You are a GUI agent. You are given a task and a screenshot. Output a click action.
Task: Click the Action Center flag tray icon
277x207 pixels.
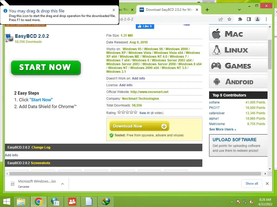(x=239, y=202)
